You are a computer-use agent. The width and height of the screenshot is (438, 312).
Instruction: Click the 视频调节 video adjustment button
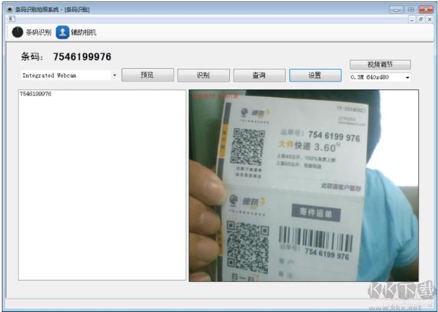(380, 65)
